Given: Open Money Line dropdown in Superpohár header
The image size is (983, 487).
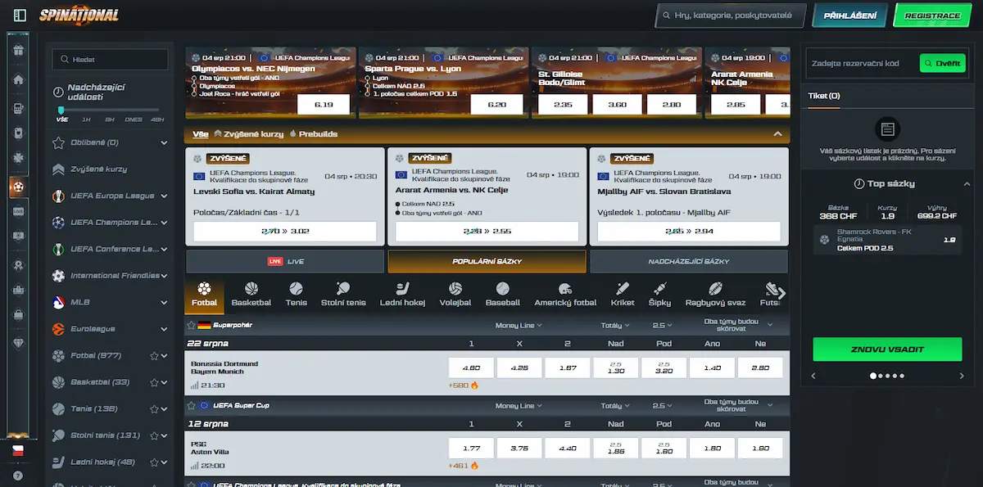Looking at the screenshot, I should point(518,326).
